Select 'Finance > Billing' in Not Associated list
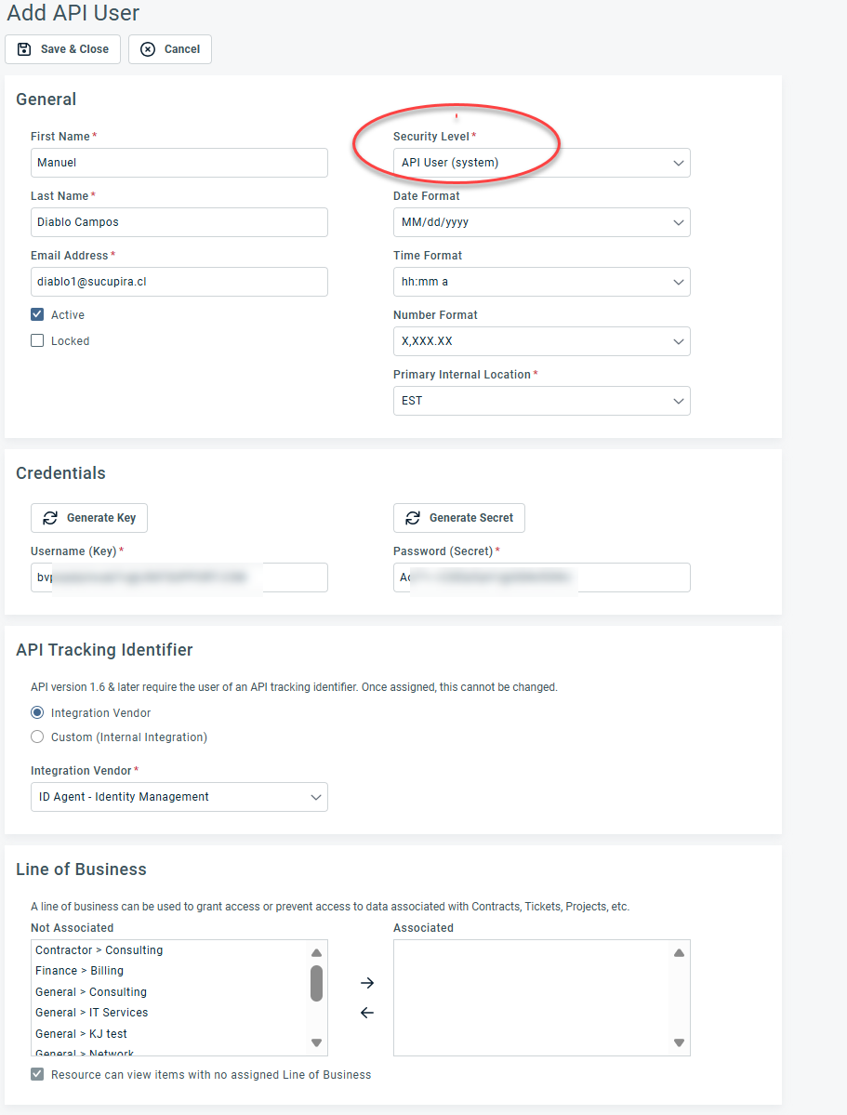The width and height of the screenshot is (847, 1115). point(80,970)
